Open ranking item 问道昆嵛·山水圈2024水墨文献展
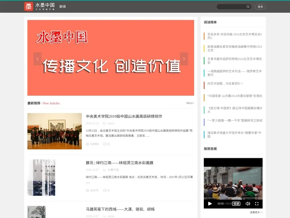Viewport: 290px width, 218px height. tap(234, 96)
